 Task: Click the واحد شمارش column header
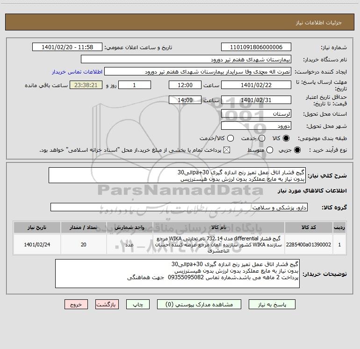click(x=130, y=228)
